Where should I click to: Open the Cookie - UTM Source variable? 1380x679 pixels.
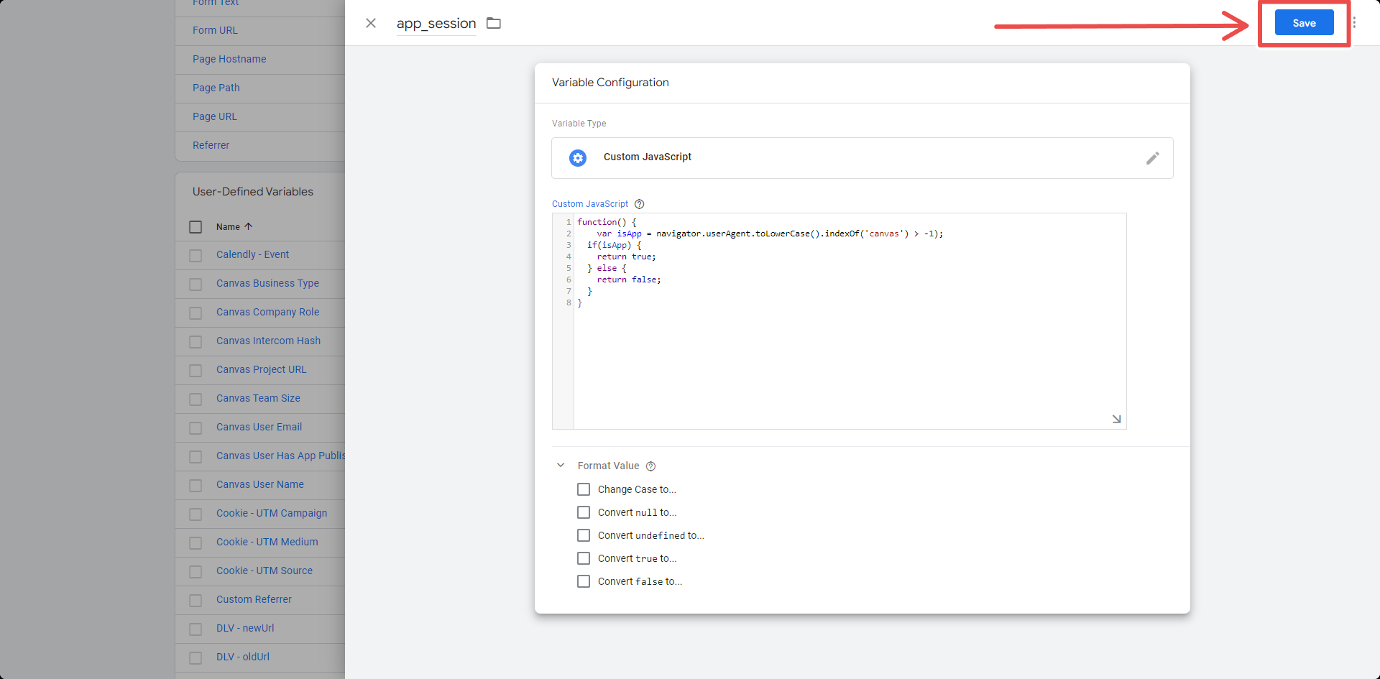pos(264,571)
